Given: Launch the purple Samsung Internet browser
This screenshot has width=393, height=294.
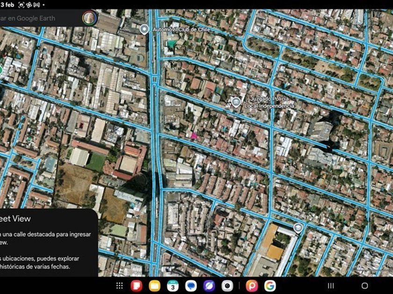Looking at the screenshot, I should [209, 286].
